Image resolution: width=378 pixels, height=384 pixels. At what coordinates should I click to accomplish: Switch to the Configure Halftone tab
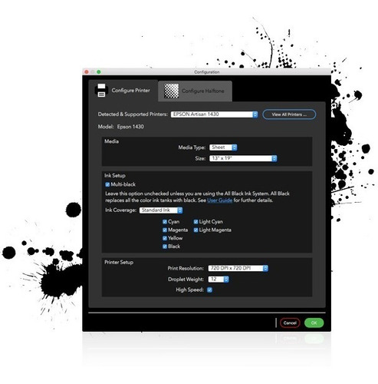195,91
